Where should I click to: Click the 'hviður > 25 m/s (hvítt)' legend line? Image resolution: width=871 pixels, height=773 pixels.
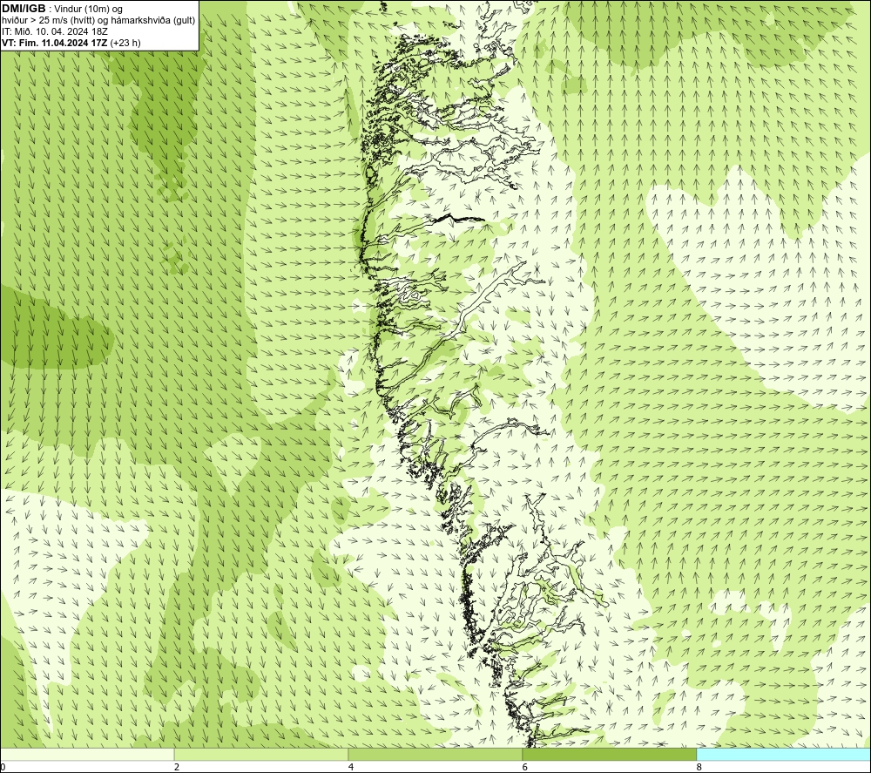pos(98,21)
